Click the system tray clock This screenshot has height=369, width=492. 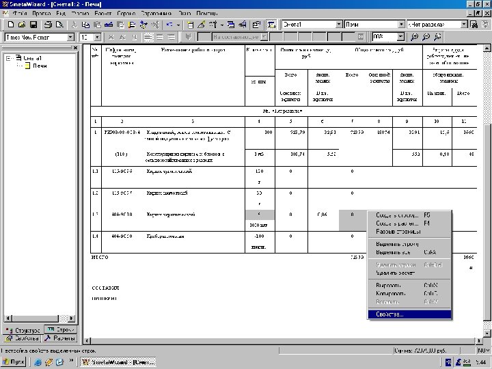(480, 362)
